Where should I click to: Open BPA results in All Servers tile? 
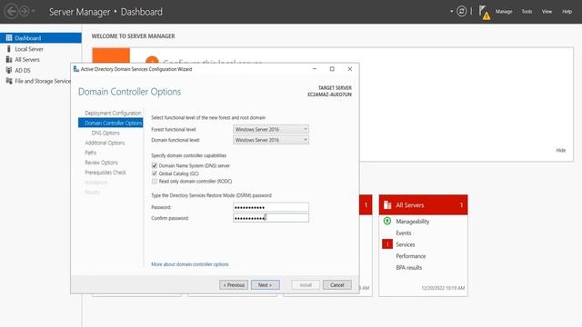coord(408,267)
